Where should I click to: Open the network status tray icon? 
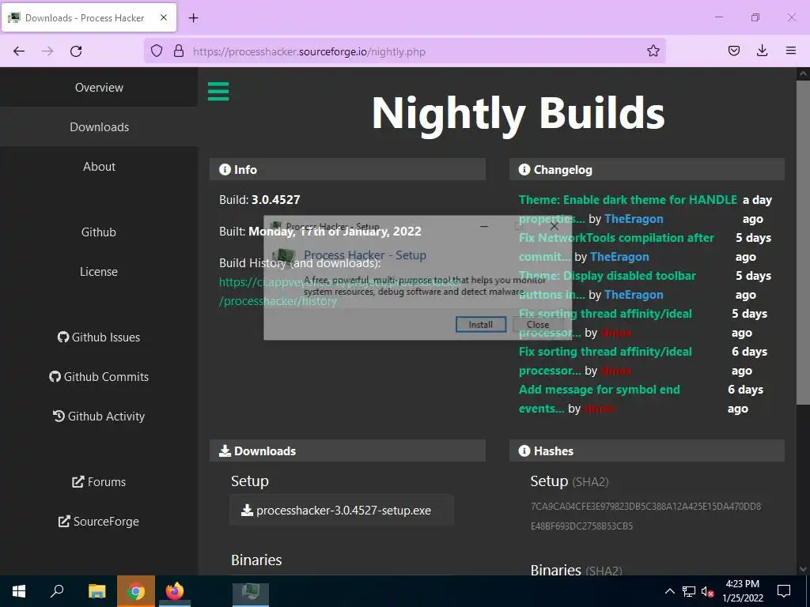(x=689, y=591)
